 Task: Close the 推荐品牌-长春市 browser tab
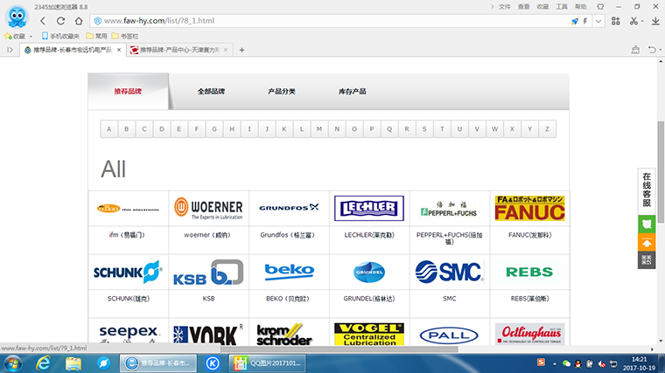click(119, 50)
